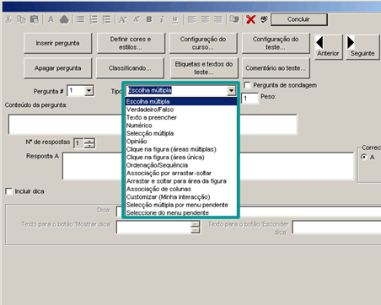The image size is (381, 305).
Task: Choose 'Arrastar e soltar para área da figura'
Action: (x=181, y=181)
